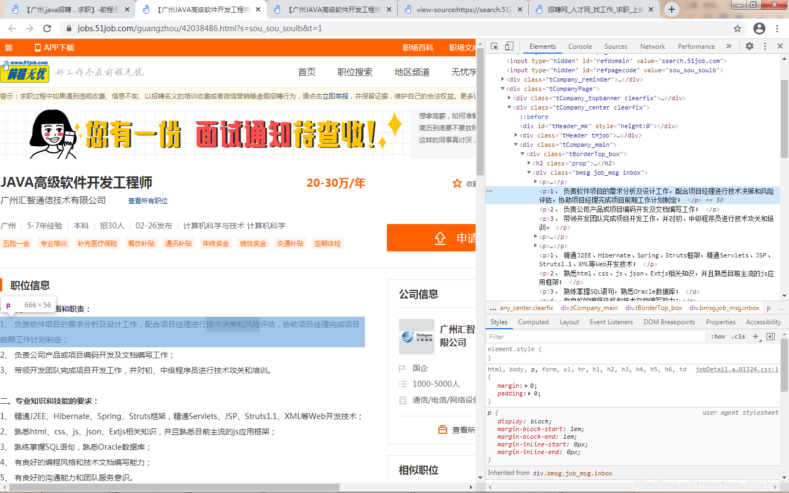Image resolution: width=789 pixels, height=493 pixels.
Task: Expand the tCompany_topbanner clearfix div
Action: (509, 98)
